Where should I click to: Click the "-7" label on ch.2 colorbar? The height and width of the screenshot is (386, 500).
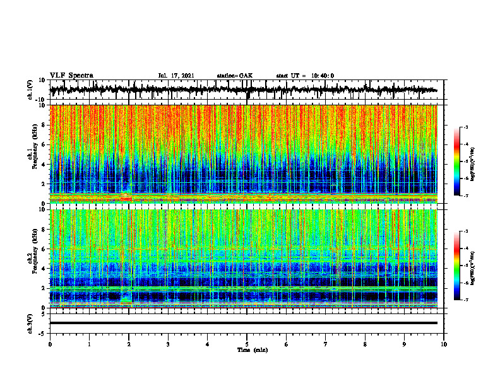(x=465, y=300)
